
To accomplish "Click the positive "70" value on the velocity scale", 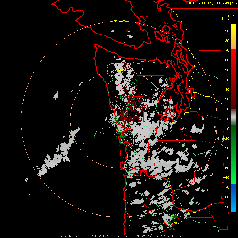I will coord(227,51).
